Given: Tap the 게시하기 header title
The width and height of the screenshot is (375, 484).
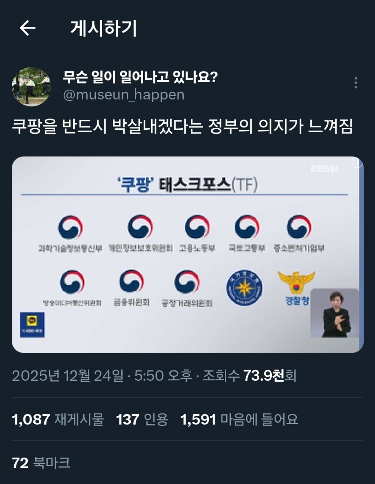Looking at the screenshot, I should pos(104,28).
